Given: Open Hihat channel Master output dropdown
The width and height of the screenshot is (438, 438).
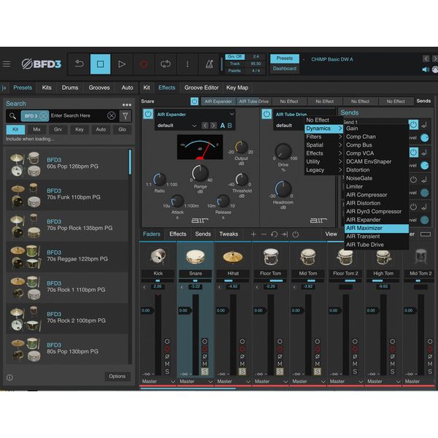Looking at the screenshot, I should click(233, 381).
